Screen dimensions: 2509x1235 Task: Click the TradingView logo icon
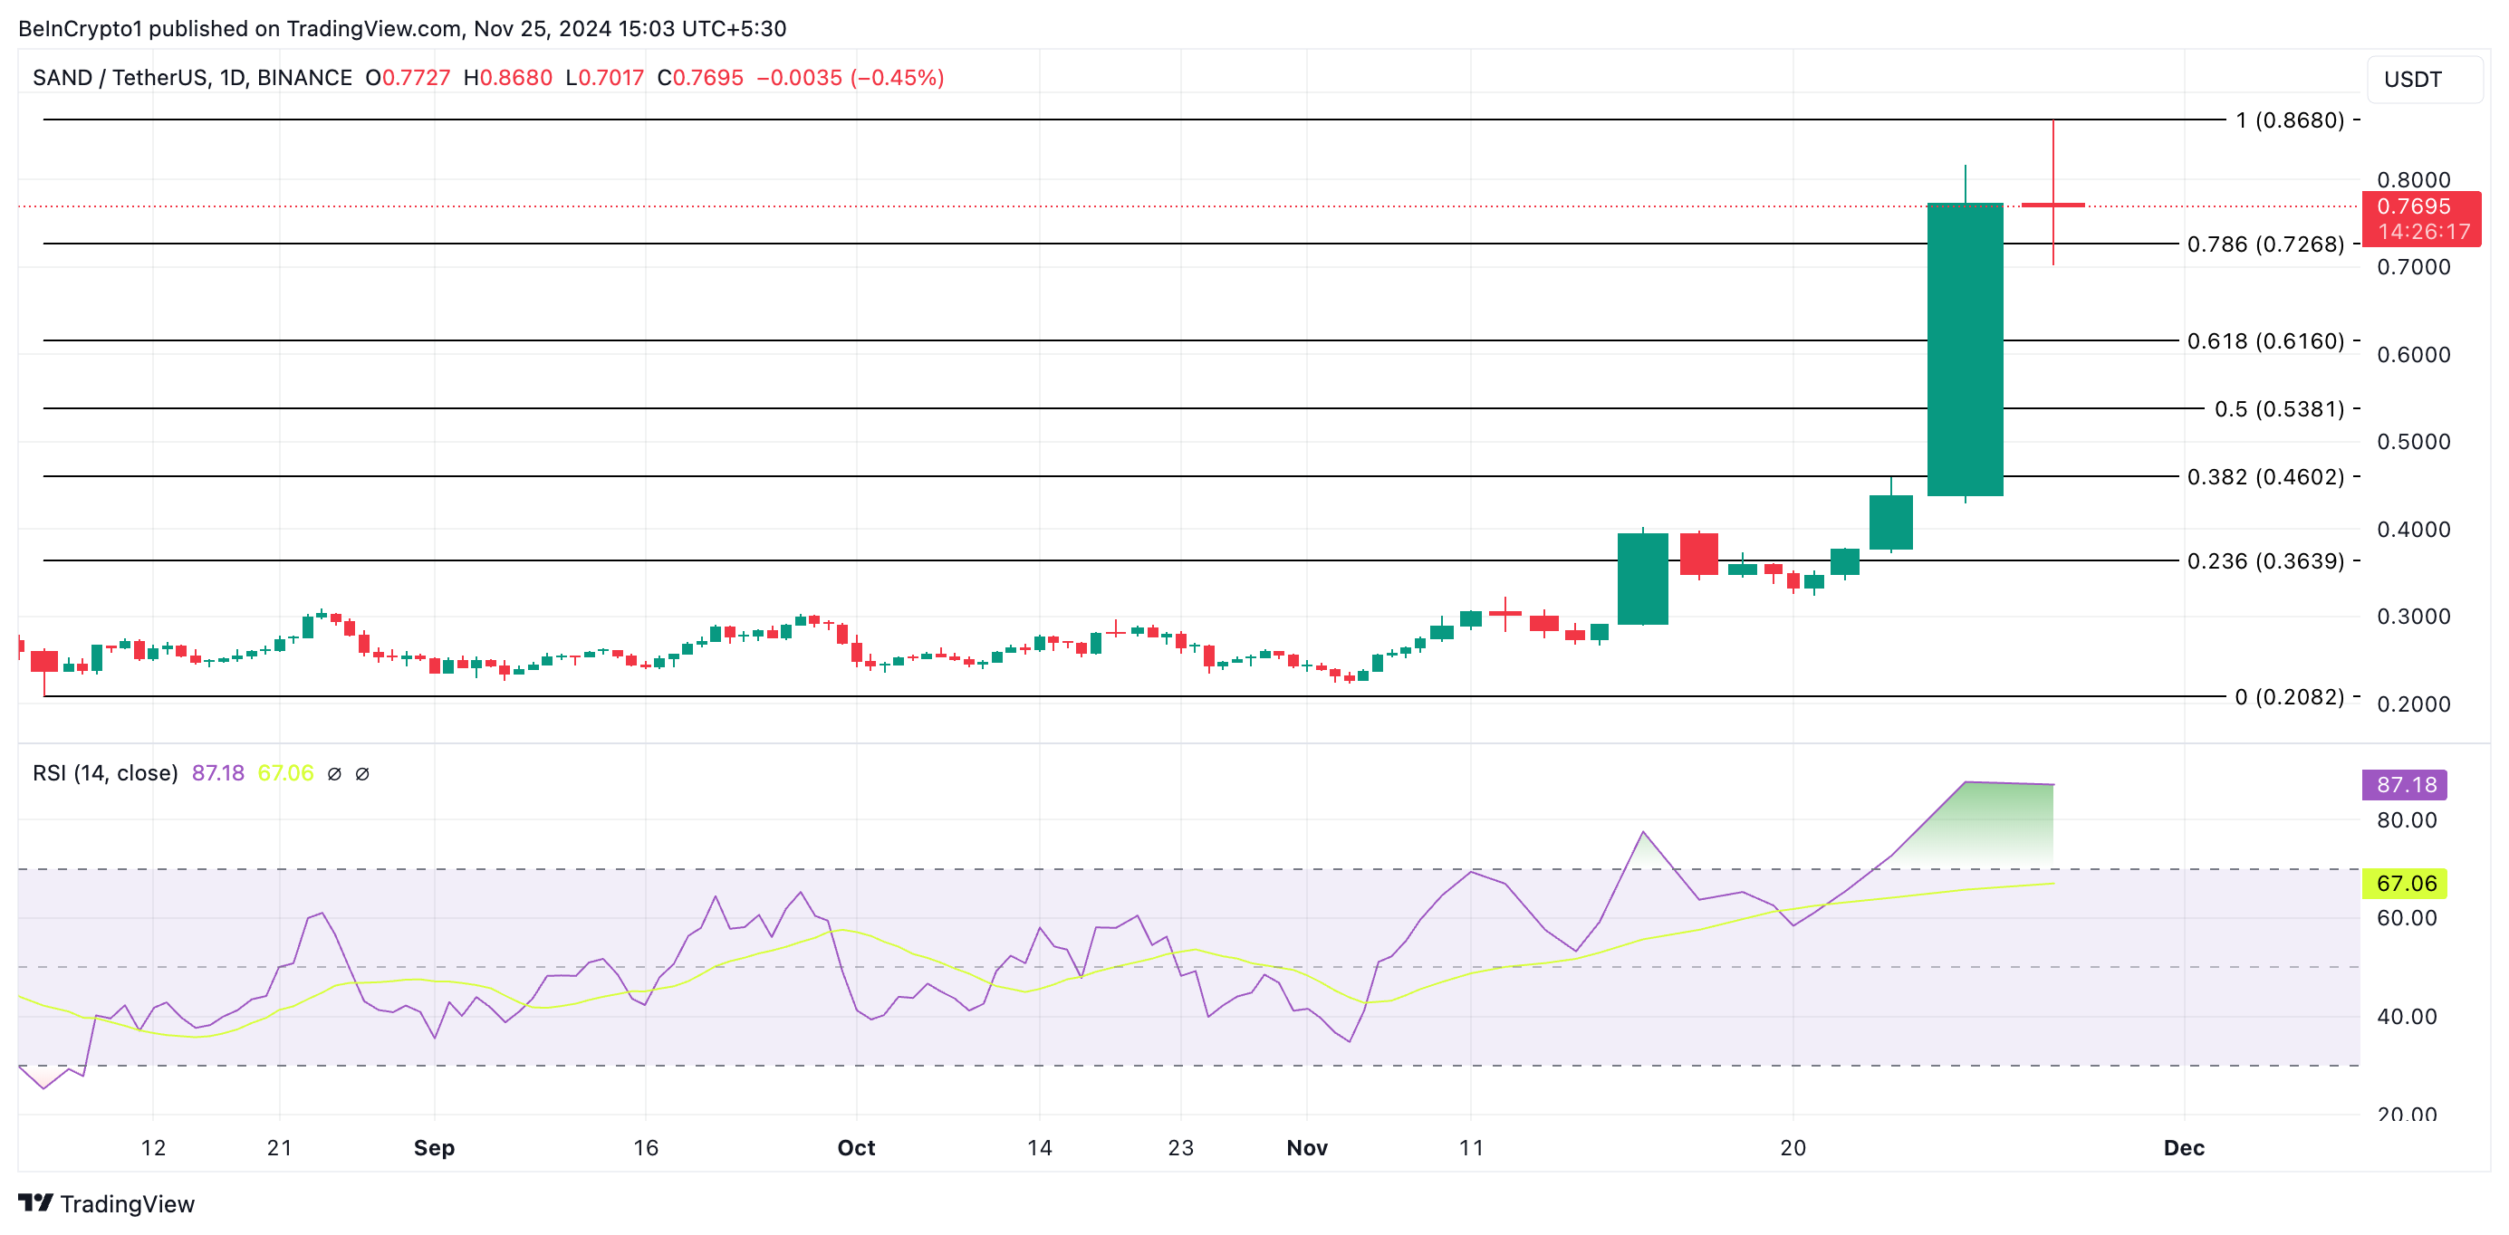tap(35, 1203)
